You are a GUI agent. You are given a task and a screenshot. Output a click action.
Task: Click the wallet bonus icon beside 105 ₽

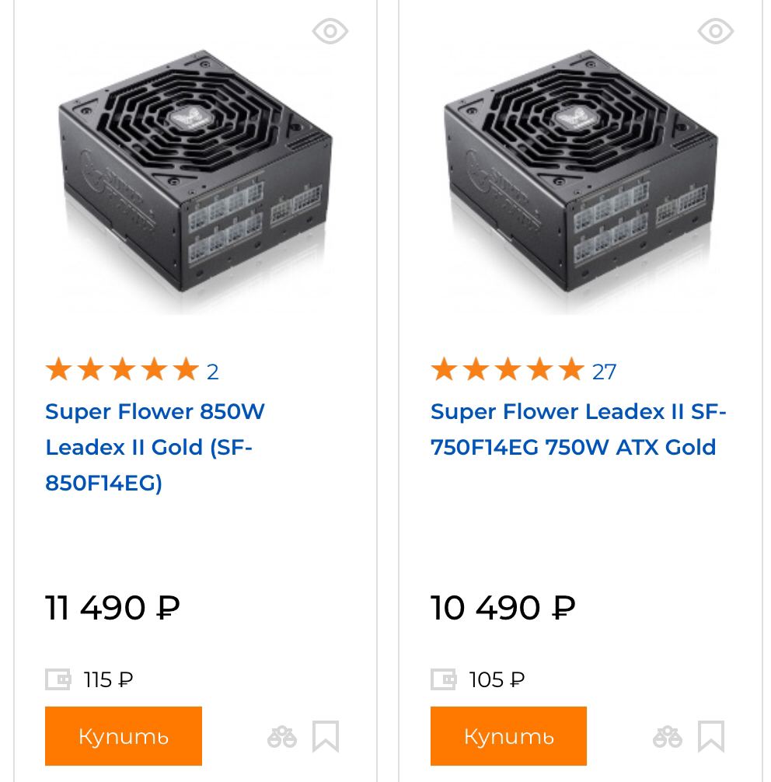443,679
